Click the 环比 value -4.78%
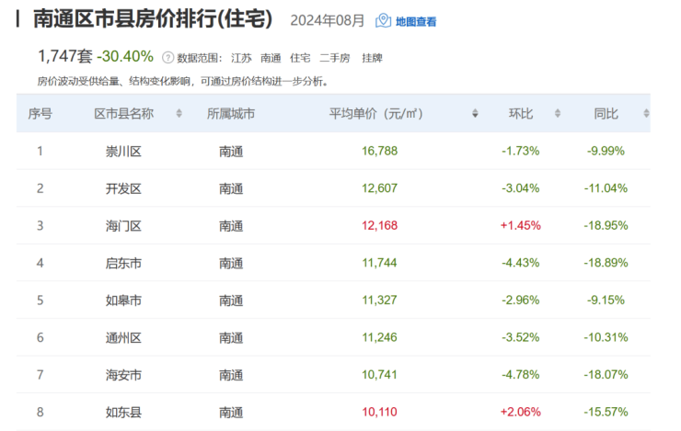 (x=520, y=375)
